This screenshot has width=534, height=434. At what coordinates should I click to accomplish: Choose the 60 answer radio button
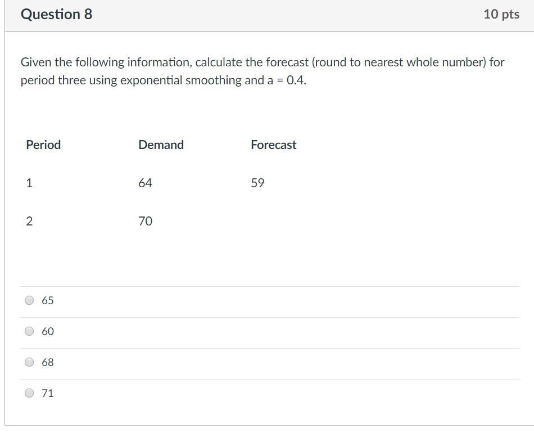tap(30, 332)
